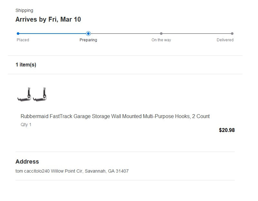Screen dimensions: 258x201
Task: Click the Placed progress dot
Action: (18, 34)
